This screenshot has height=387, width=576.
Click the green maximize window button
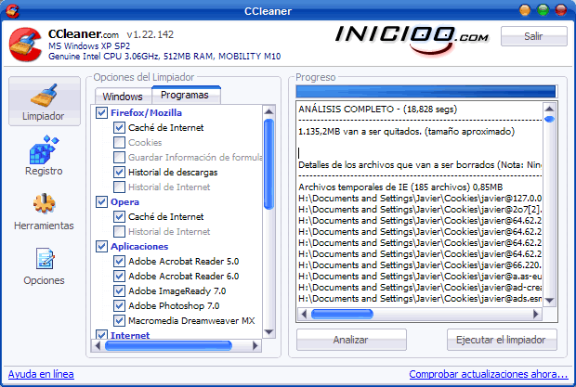click(x=543, y=10)
